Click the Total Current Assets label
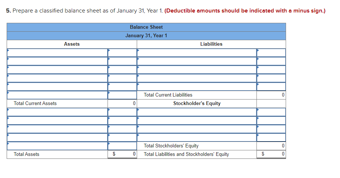340x178 pixels. pyautogui.click(x=35, y=104)
